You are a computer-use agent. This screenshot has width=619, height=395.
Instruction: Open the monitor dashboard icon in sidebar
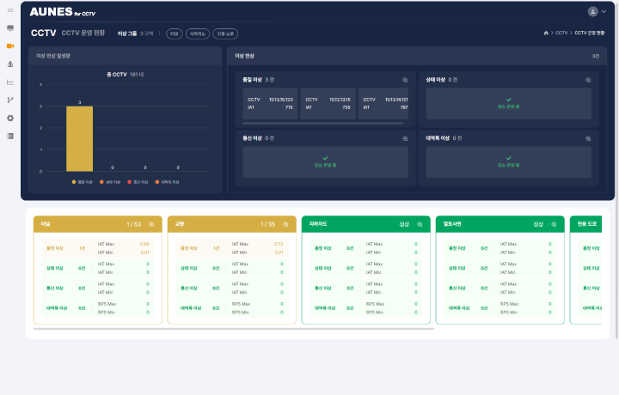point(10,28)
